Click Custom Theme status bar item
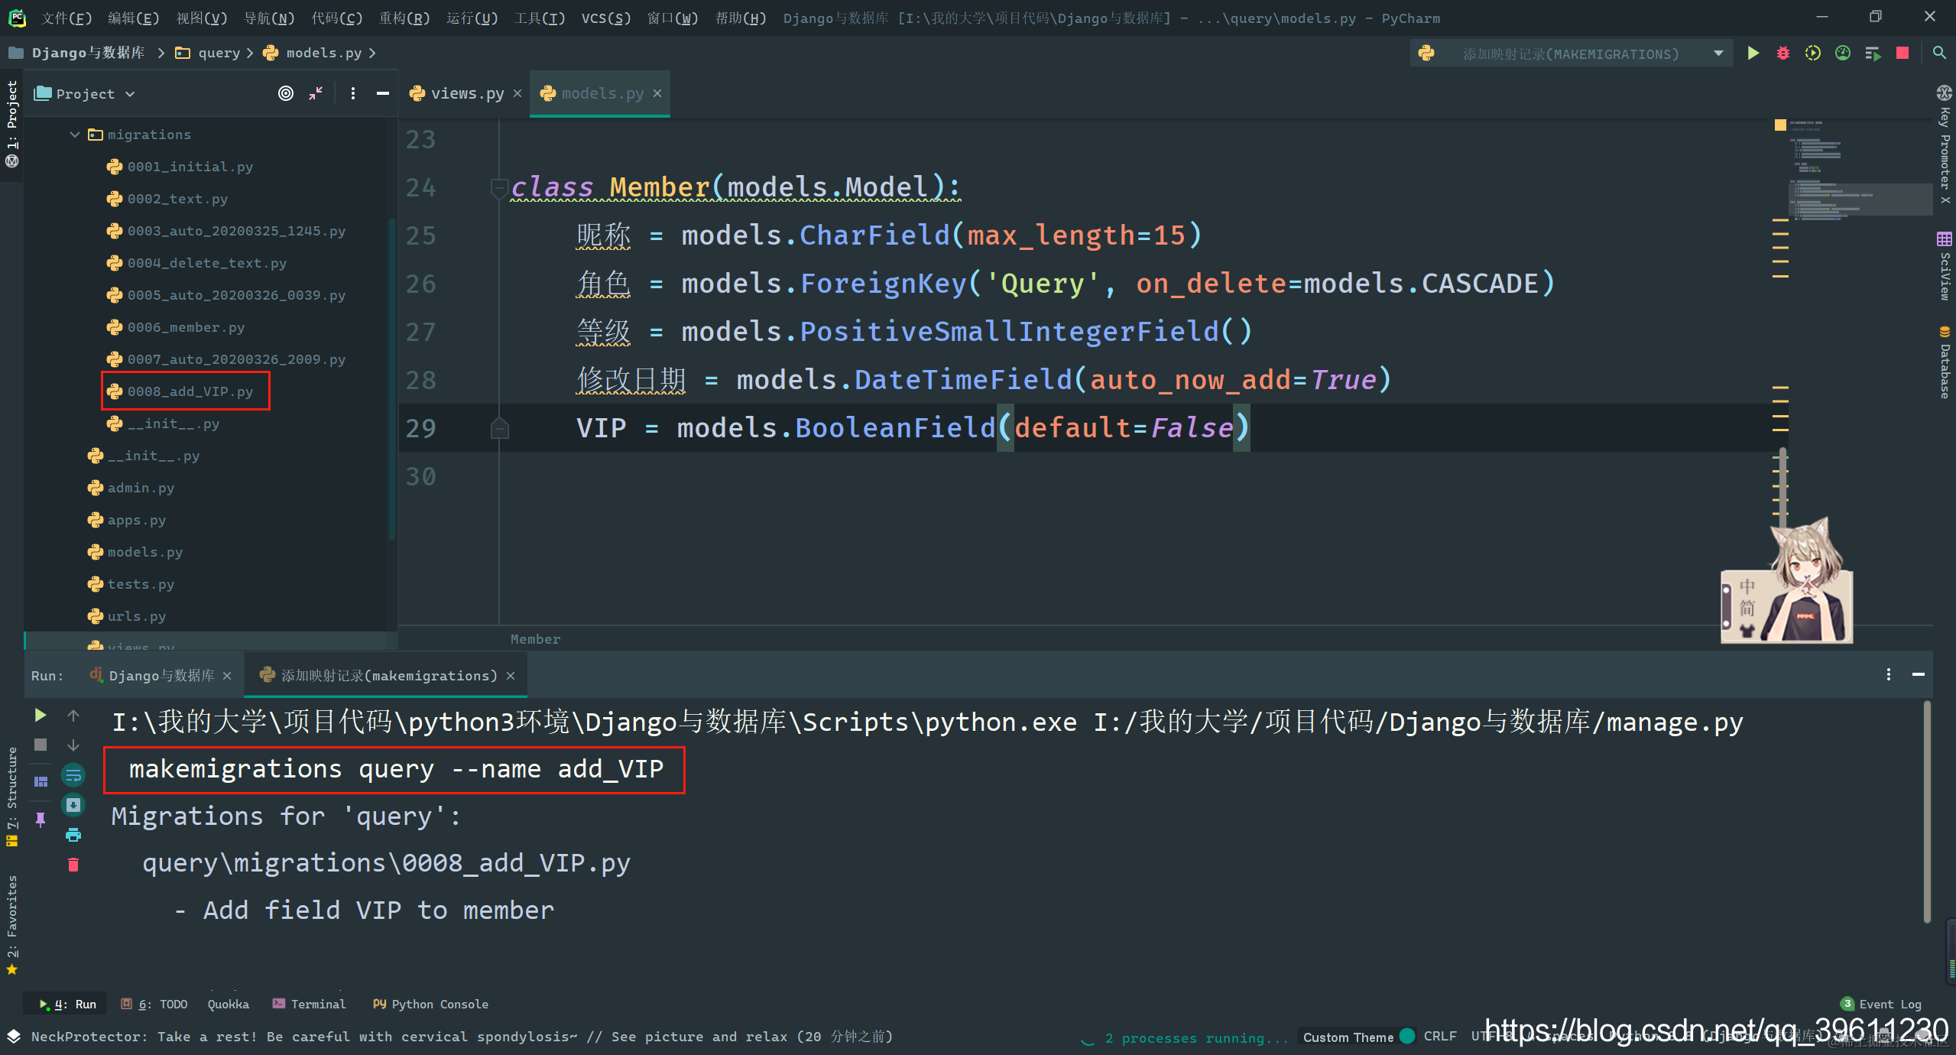The width and height of the screenshot is (1956, 1055). tap(1358, 1037)
